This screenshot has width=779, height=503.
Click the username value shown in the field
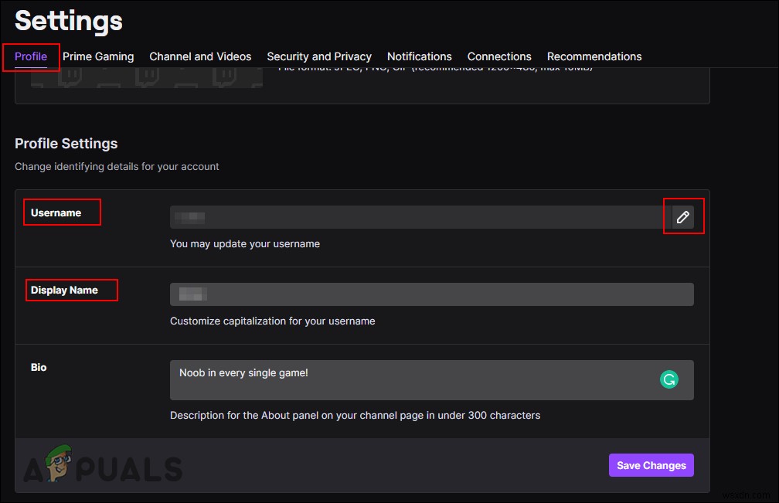[x=189, y=217]
